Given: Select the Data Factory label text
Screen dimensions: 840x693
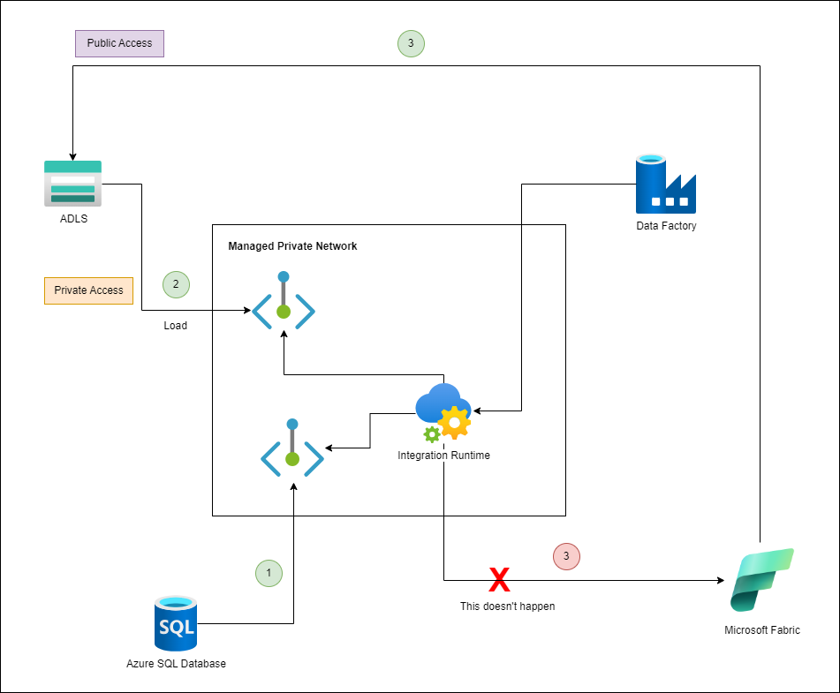Looking at the screenshot, I should click(666, 226).
